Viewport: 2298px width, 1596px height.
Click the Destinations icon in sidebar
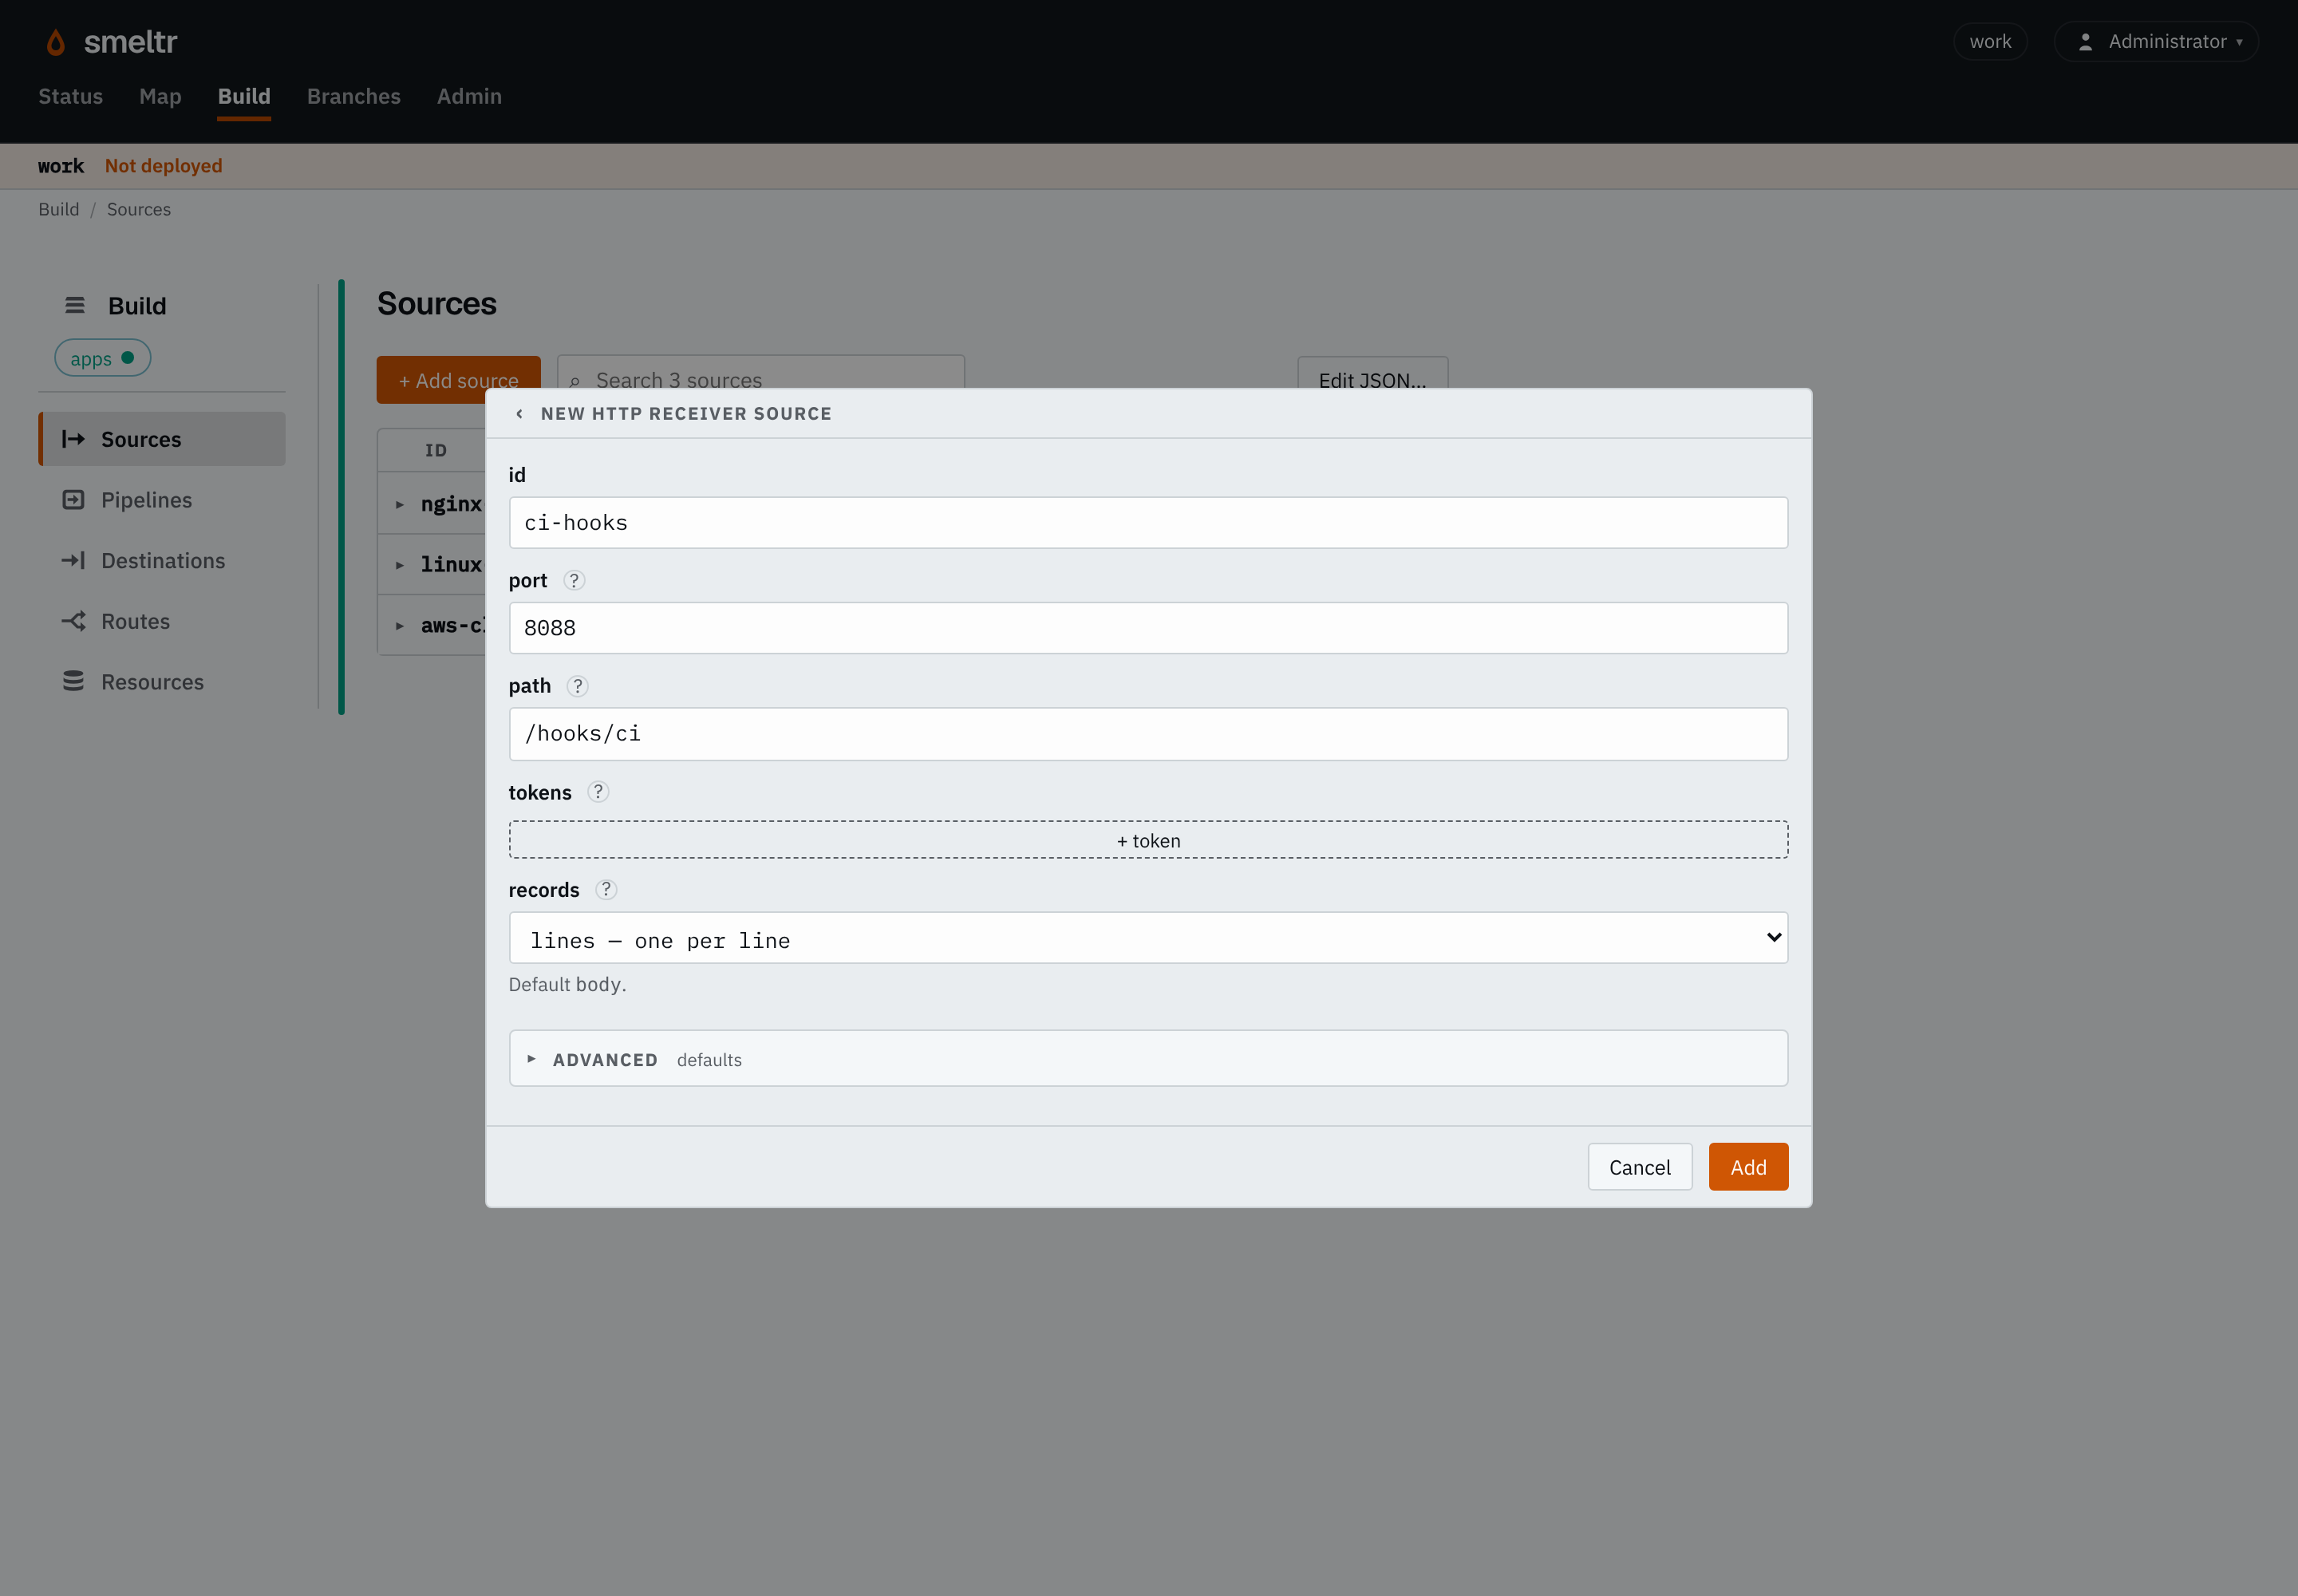click(x=73, y=561)
